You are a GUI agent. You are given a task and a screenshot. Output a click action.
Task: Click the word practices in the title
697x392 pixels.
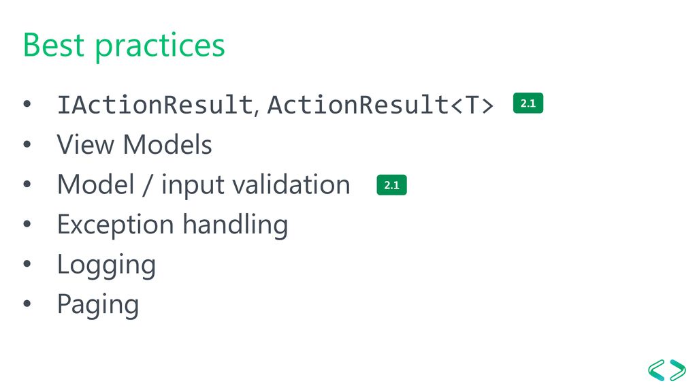coord(161,47)
